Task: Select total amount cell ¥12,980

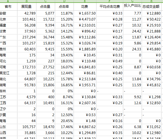Action: point(152,133)
